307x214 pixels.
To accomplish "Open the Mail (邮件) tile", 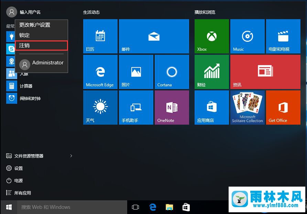I will coord(154,36).
